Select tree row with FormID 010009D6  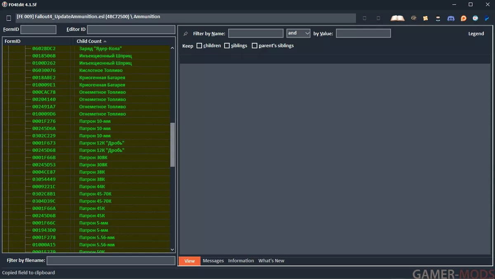click(x=86, y=114)
